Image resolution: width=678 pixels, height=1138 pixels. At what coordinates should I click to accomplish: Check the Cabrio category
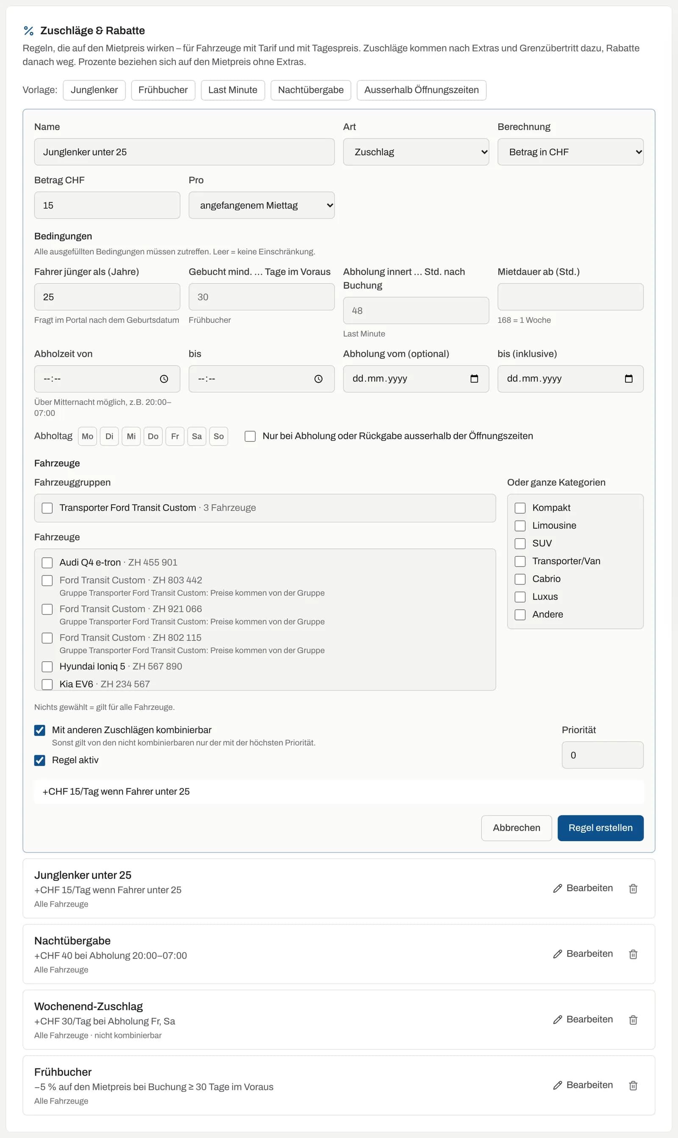tap(520, 580)
